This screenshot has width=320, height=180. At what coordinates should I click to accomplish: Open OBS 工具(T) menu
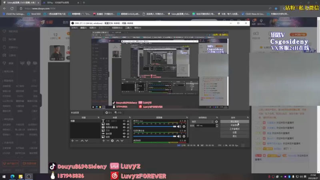[x=128, y=28]
